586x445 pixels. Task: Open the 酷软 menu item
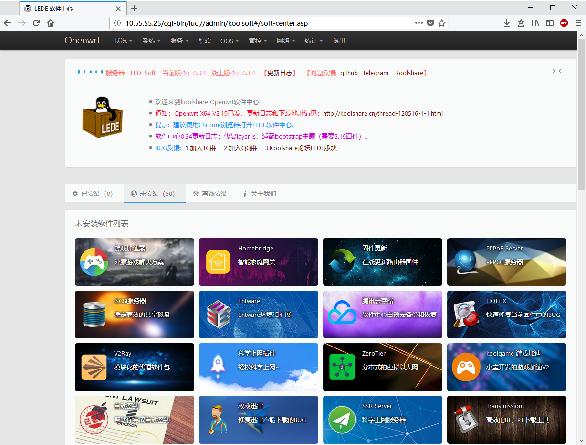coord(205,41)
